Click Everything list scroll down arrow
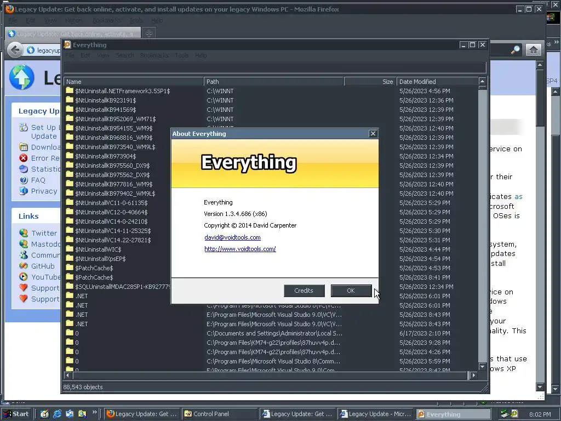 click(x=482, y=367)
